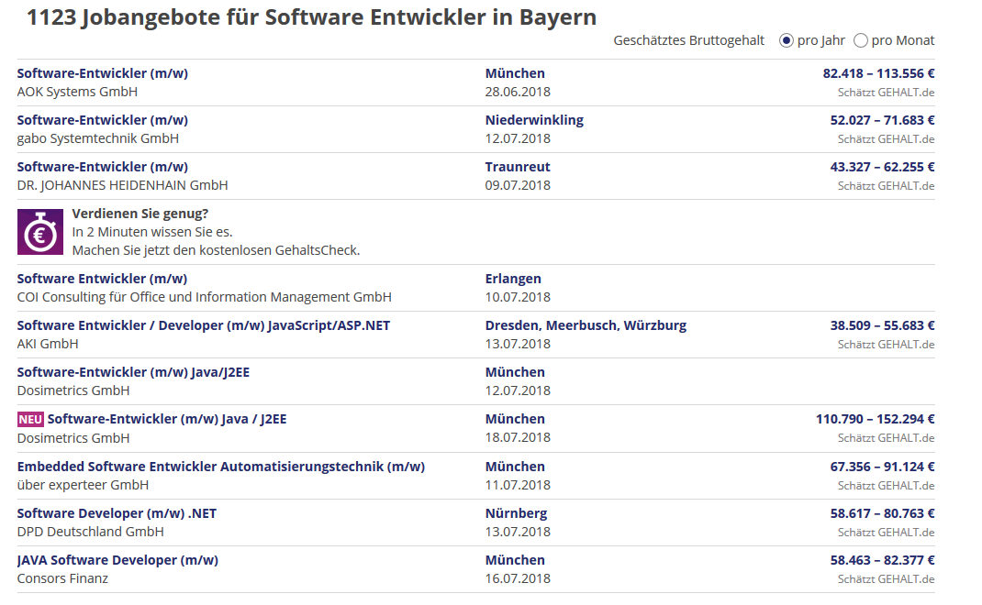Click company name 'Consors Finanz'
Screen dimensions: 982x605
pos(62,578)
